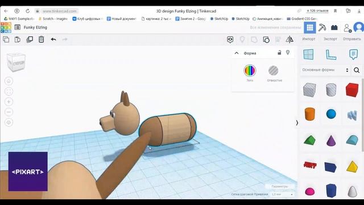Pick the striped hole cylinder shape

(331, 90)
